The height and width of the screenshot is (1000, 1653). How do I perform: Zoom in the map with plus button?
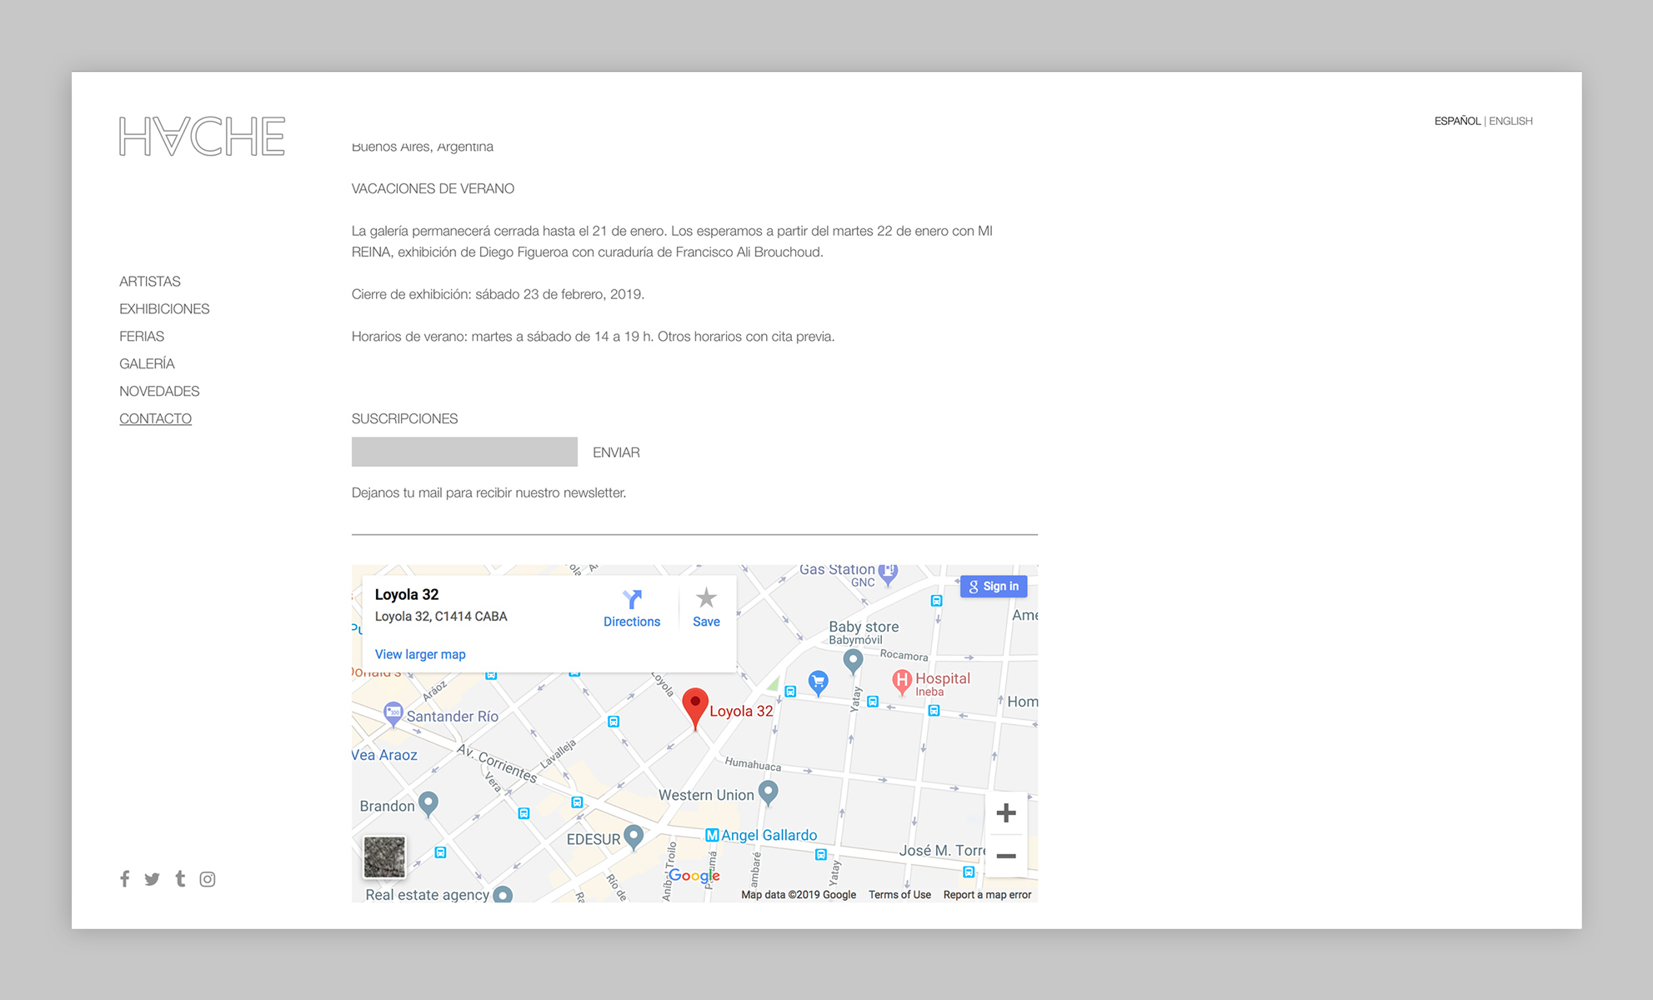pyautogui.click(x=1006, y=812)
